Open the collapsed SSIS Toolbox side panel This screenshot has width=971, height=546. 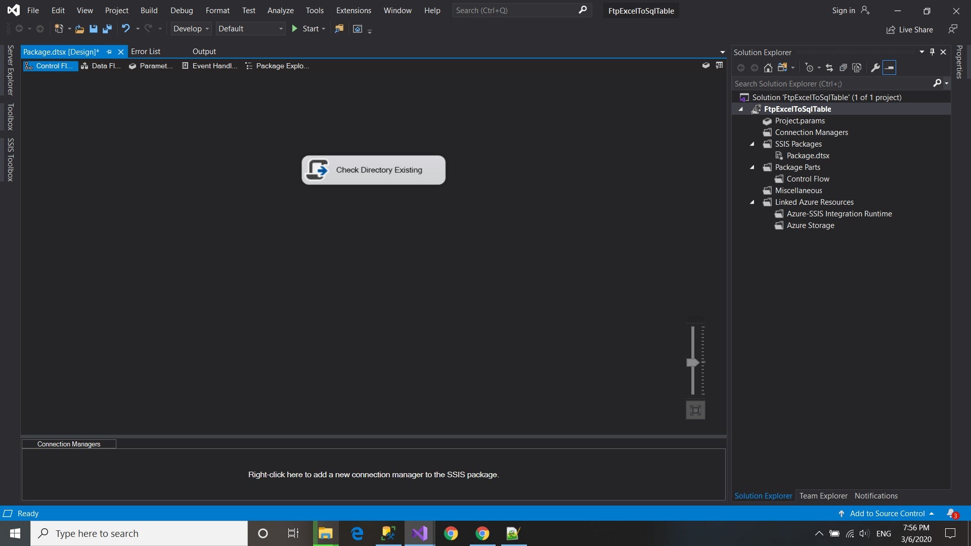click(x=10, y=160)
